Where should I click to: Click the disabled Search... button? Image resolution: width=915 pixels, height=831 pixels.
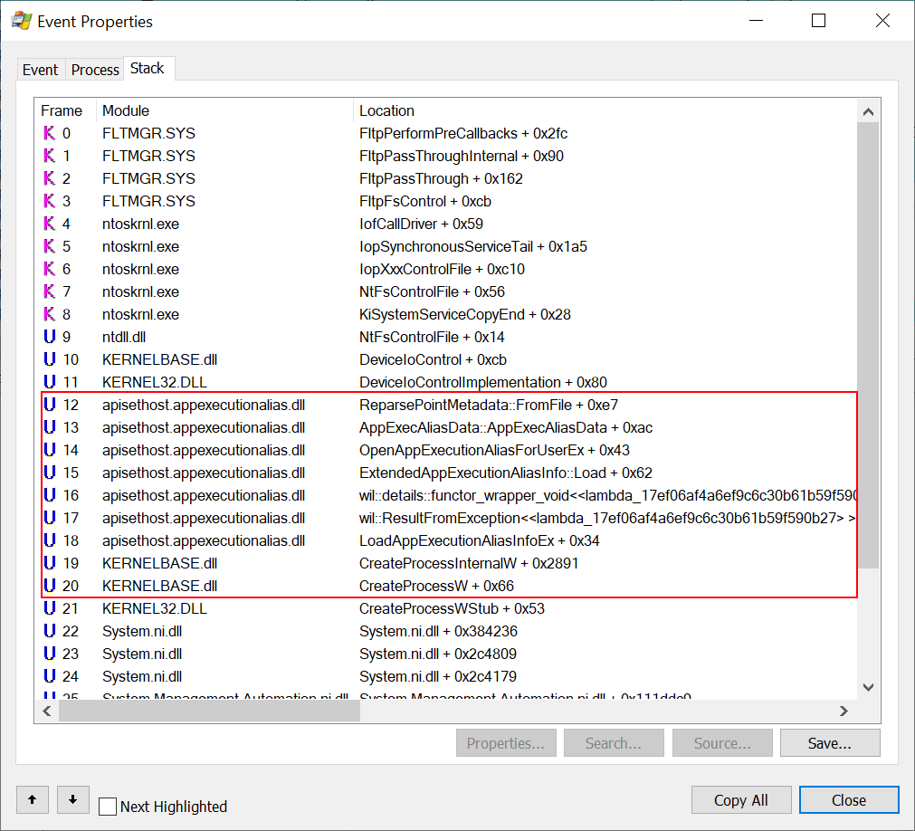614,743
